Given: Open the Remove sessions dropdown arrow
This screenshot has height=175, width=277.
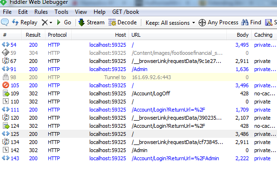Looking at the screenshot, I should tap(51, 23).
